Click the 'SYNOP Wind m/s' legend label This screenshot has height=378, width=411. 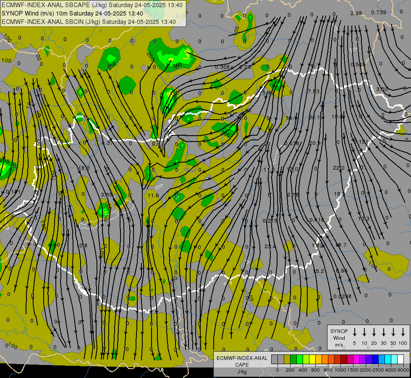(339, 338)
